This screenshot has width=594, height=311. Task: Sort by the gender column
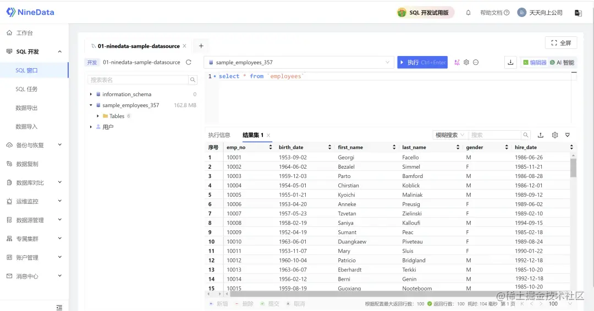click(x=507, y=147)
